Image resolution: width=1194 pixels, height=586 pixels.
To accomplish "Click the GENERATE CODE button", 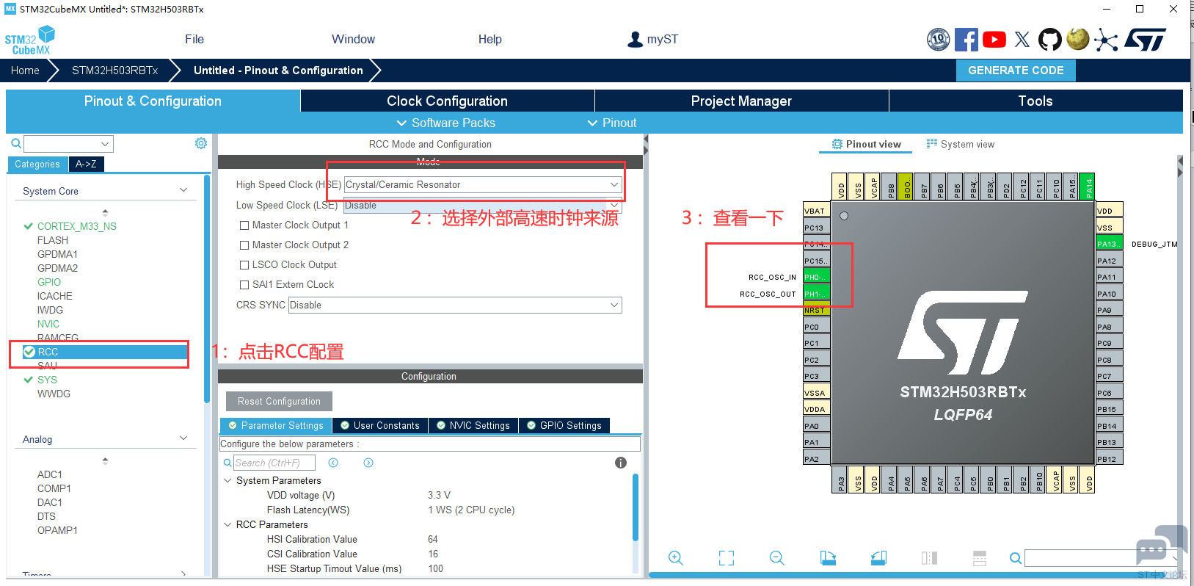I will 1016,70.
